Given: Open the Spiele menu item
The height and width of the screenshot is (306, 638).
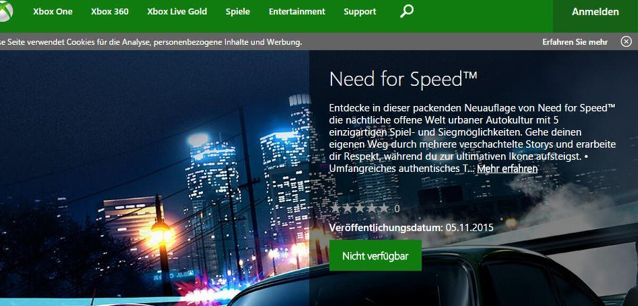Looking at the screenshot, I should pos(238,12).
